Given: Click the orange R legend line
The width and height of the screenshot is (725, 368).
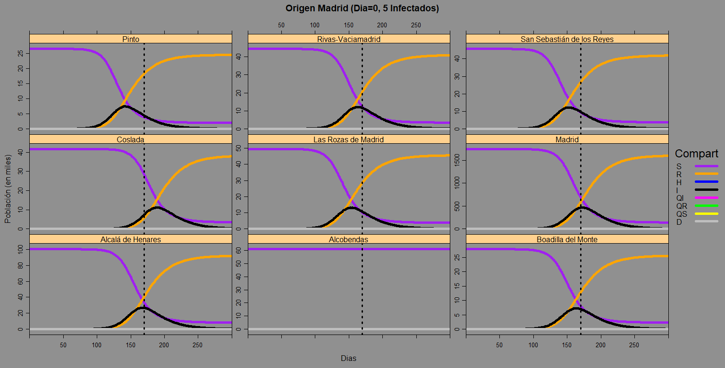Looking at the screenshot, I should [x=706, y=174].
